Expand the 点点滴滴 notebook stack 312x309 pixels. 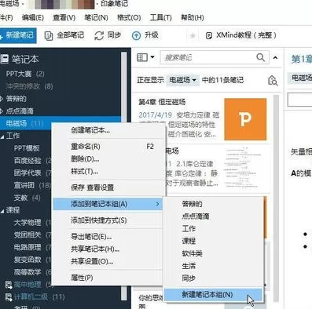pyautogui.click(x=2, y=111)
